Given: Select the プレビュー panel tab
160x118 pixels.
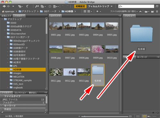Looking at the screenshot, I should coord(129,16).
